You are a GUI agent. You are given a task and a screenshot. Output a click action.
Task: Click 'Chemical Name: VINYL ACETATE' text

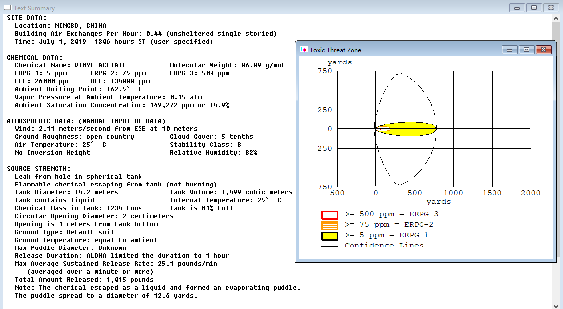click(70, 65)
